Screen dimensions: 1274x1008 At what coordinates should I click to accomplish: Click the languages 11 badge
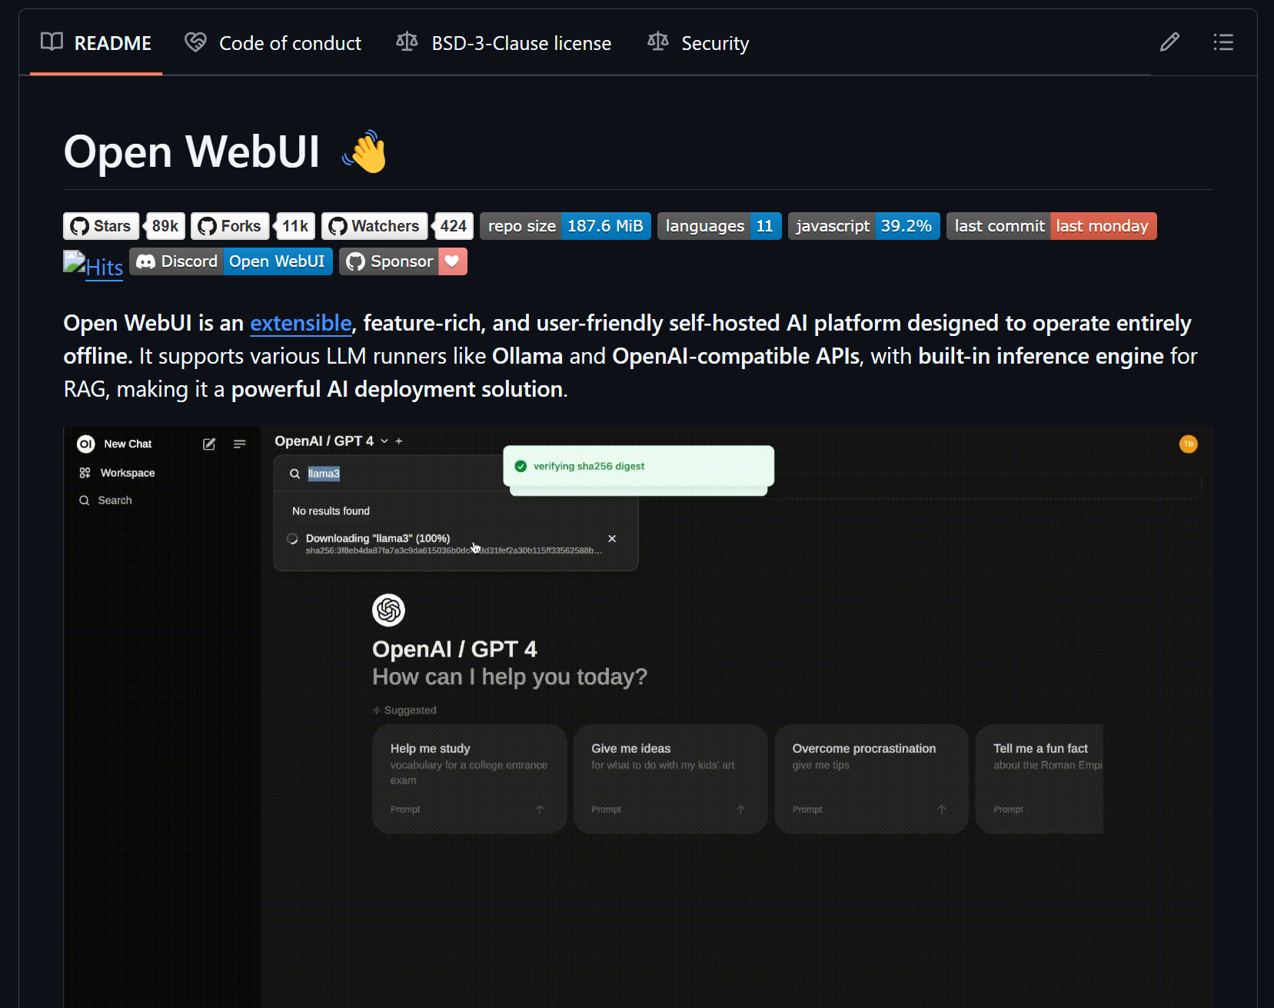tap(720, 226)
